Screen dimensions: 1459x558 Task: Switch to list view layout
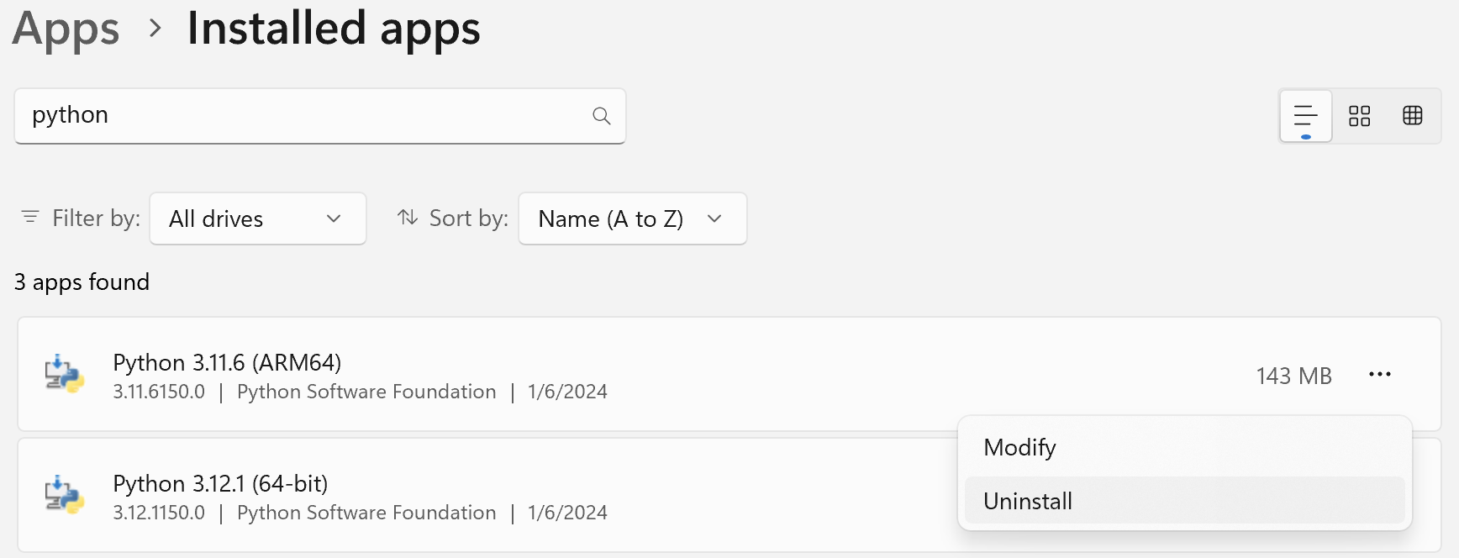1305,116
